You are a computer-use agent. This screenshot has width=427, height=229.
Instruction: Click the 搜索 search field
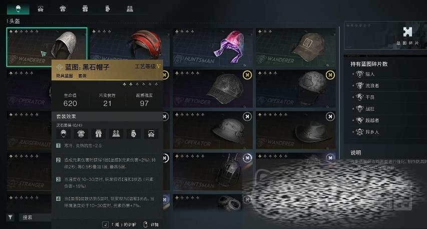(36, 217)
